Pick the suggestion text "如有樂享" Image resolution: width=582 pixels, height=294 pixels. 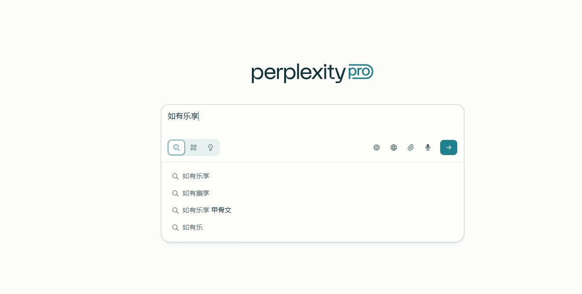coord(196,193)
